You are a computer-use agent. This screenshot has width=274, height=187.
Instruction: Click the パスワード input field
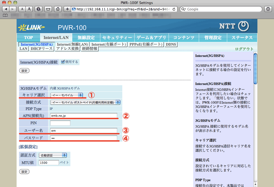(x=84, y=138)
